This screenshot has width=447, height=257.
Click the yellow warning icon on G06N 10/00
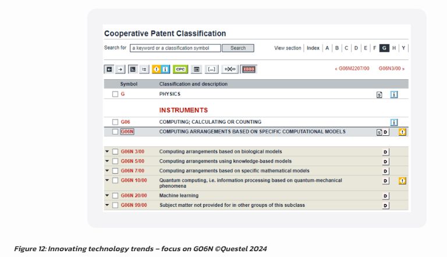(402, 181)
